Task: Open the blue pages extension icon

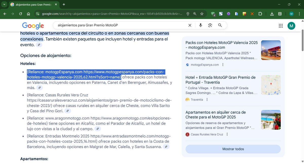Action: [236, 14]
